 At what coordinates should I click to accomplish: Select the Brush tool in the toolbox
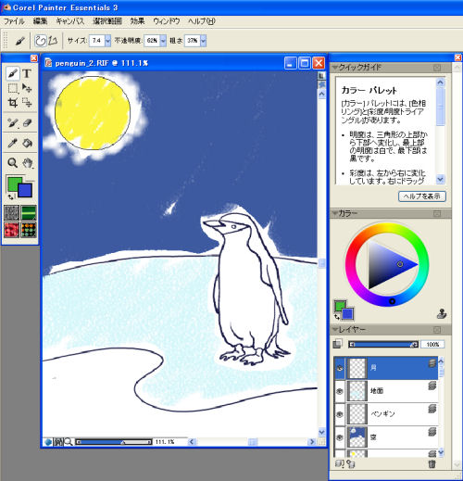point(13,73)
